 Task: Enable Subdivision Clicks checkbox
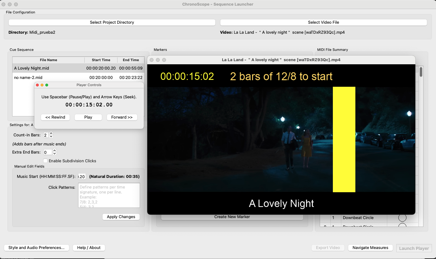(x=46, y=161)
